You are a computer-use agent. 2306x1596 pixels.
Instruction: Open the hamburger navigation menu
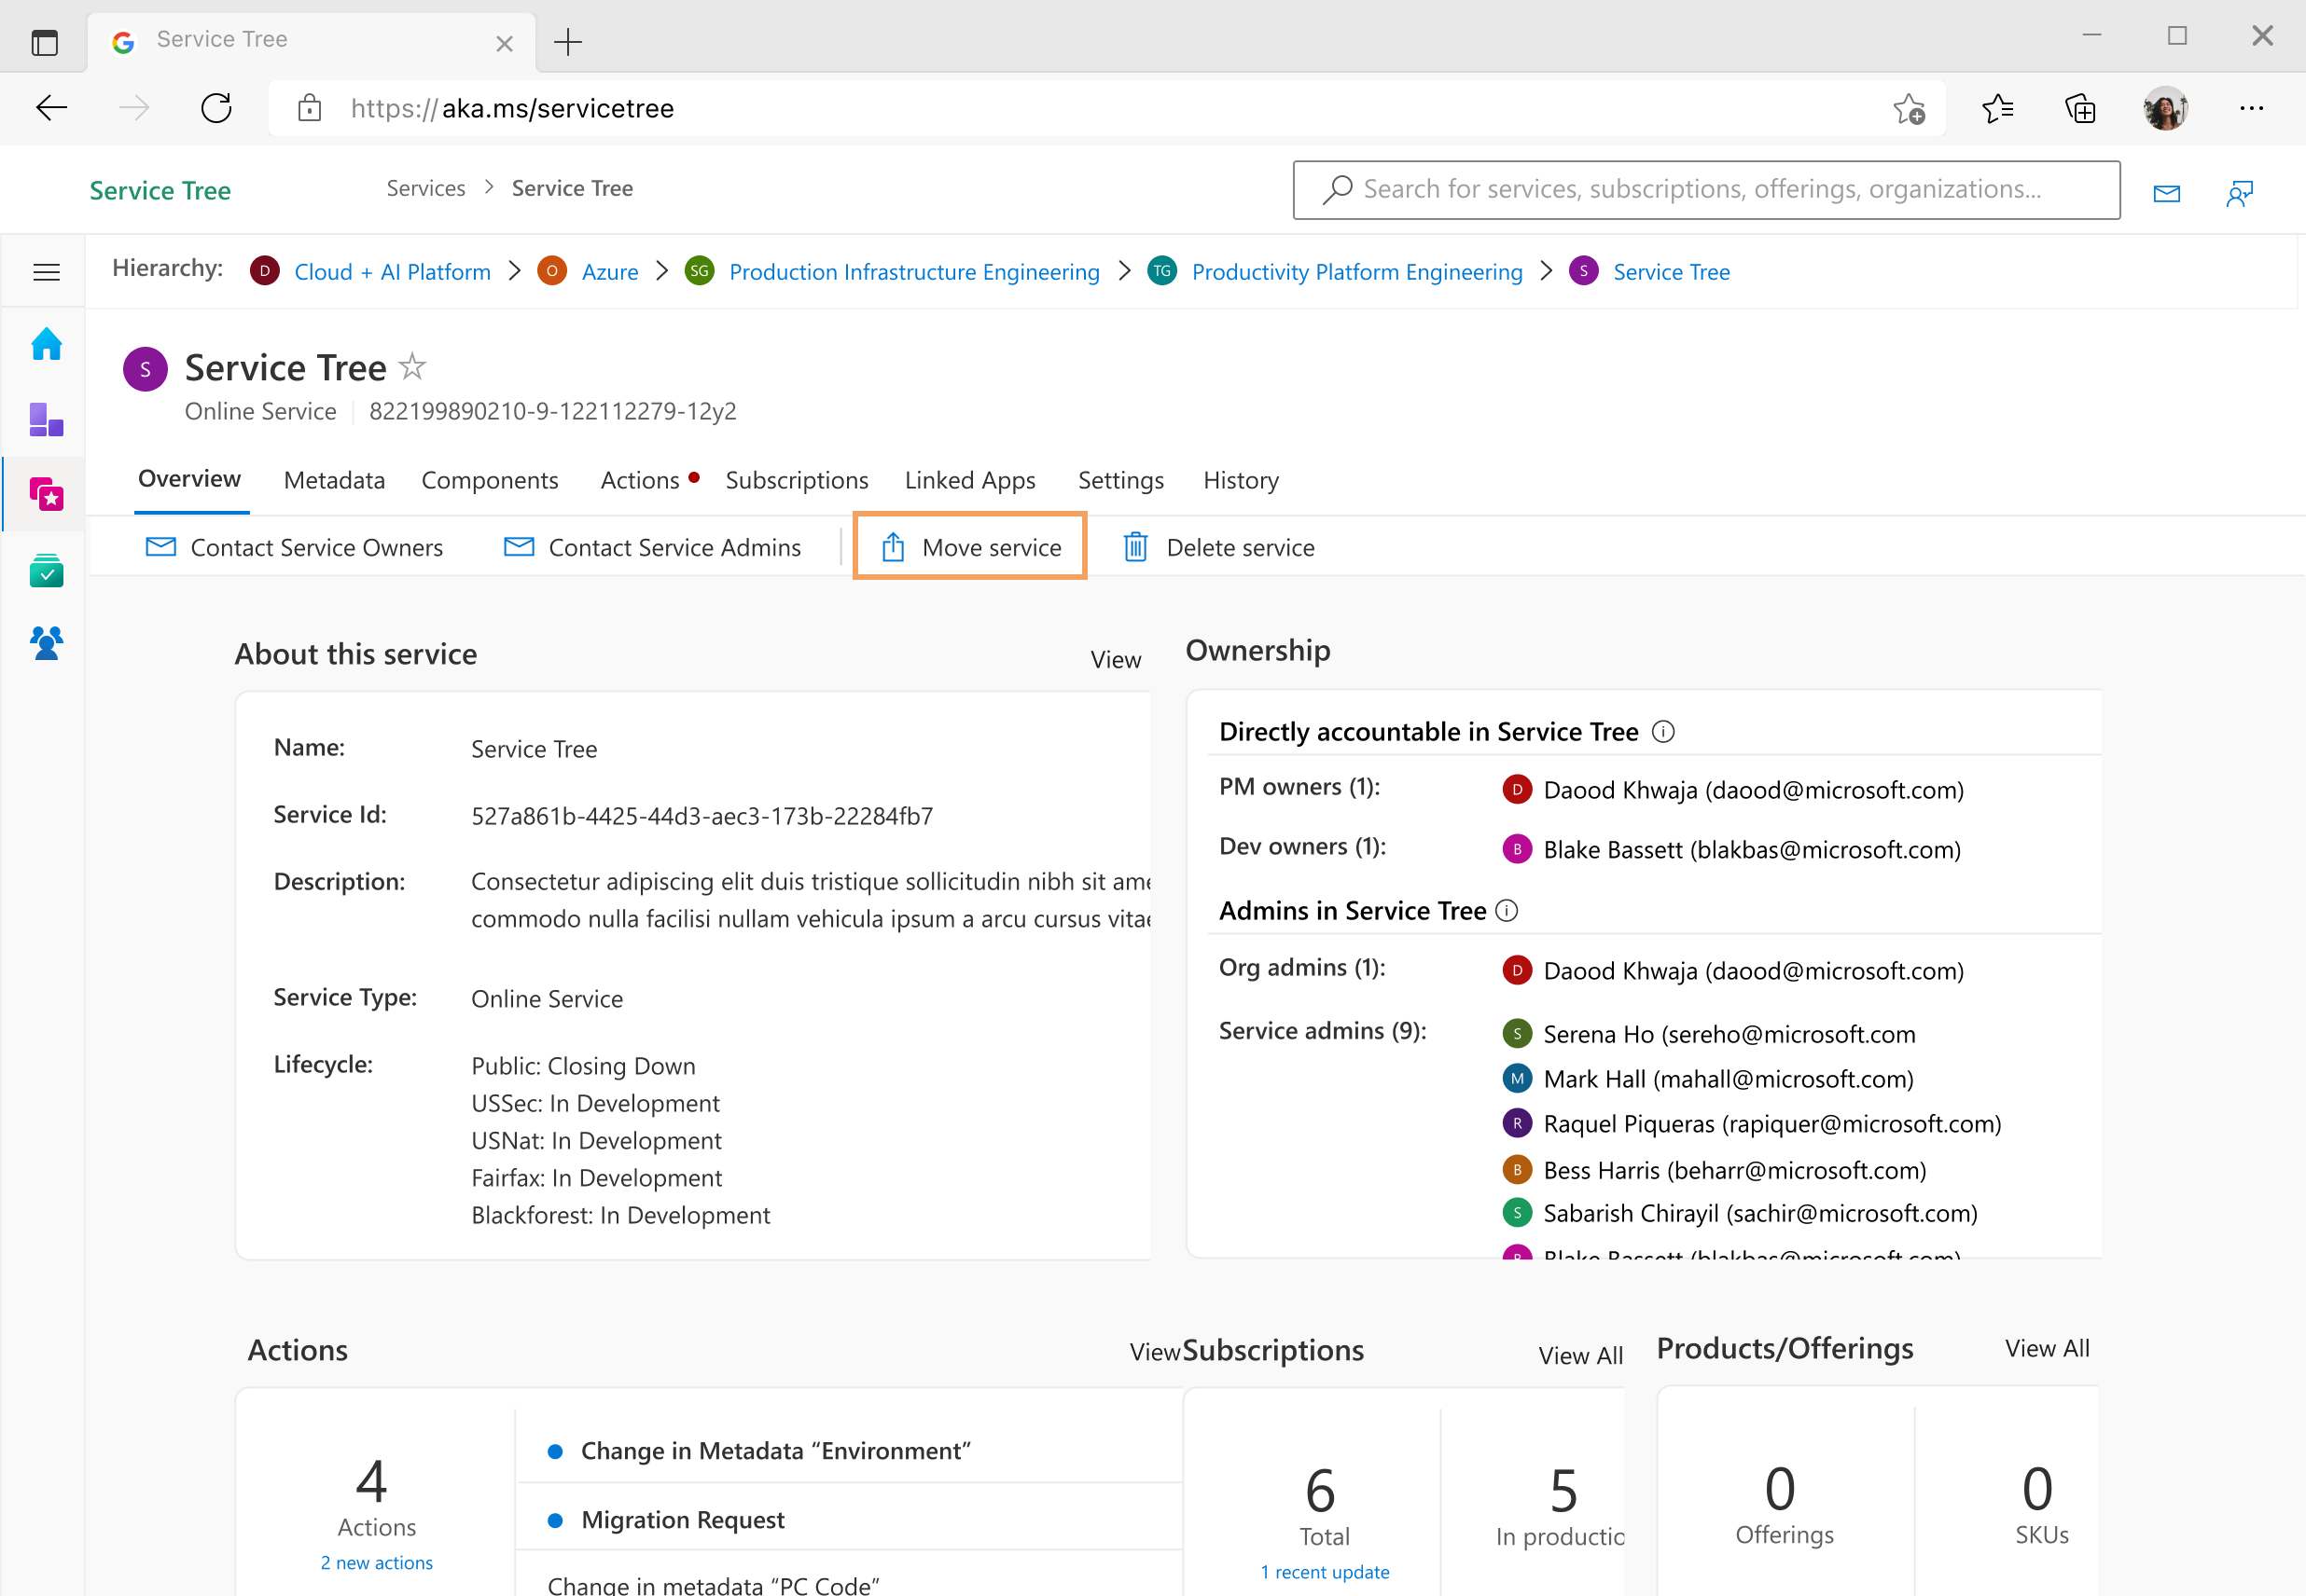click(x=46, y=272)
